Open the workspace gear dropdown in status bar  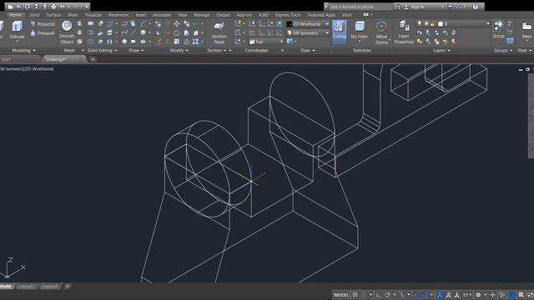point(481,294)
